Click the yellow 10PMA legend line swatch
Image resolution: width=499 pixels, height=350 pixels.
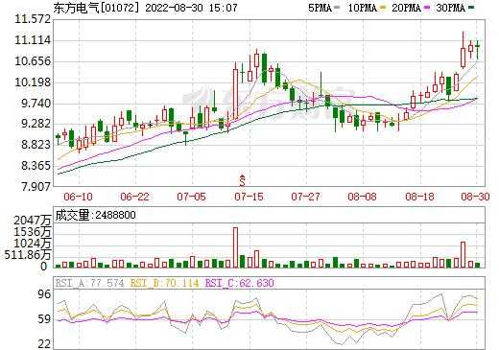(x=382, y=7)
